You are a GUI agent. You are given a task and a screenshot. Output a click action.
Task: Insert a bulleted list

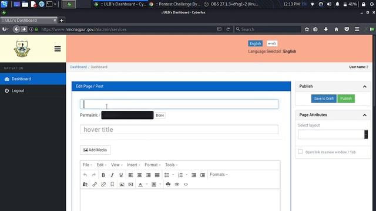point(167,175)
